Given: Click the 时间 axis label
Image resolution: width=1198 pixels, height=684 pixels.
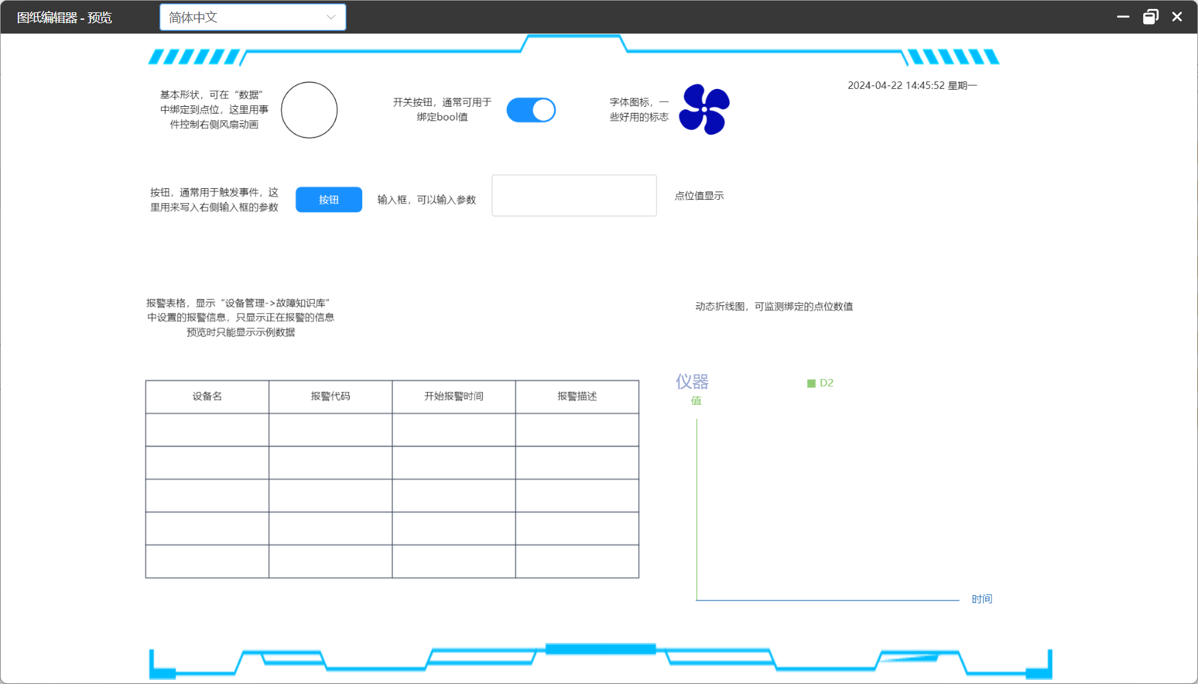Looking at the screenshot, I should (982, 599).
